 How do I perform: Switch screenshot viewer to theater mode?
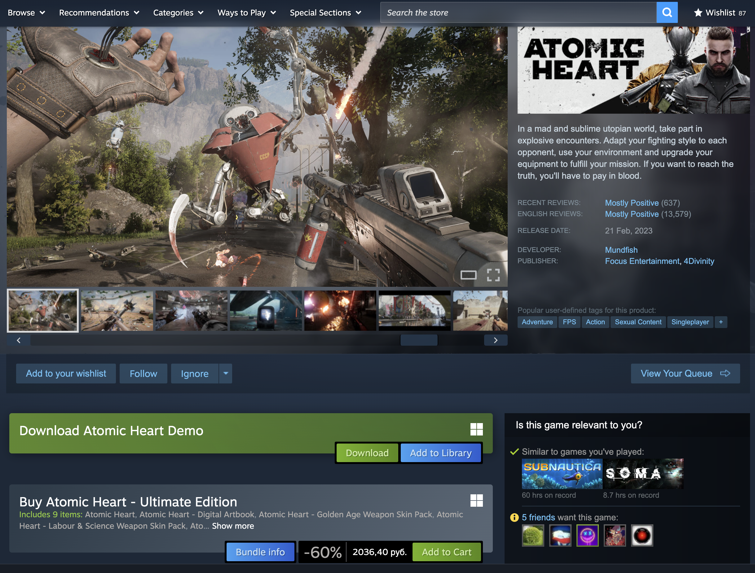pyautogui.click(x=468, y=275)
